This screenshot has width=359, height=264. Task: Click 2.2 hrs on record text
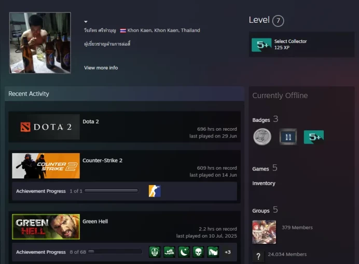click(218, 229)
